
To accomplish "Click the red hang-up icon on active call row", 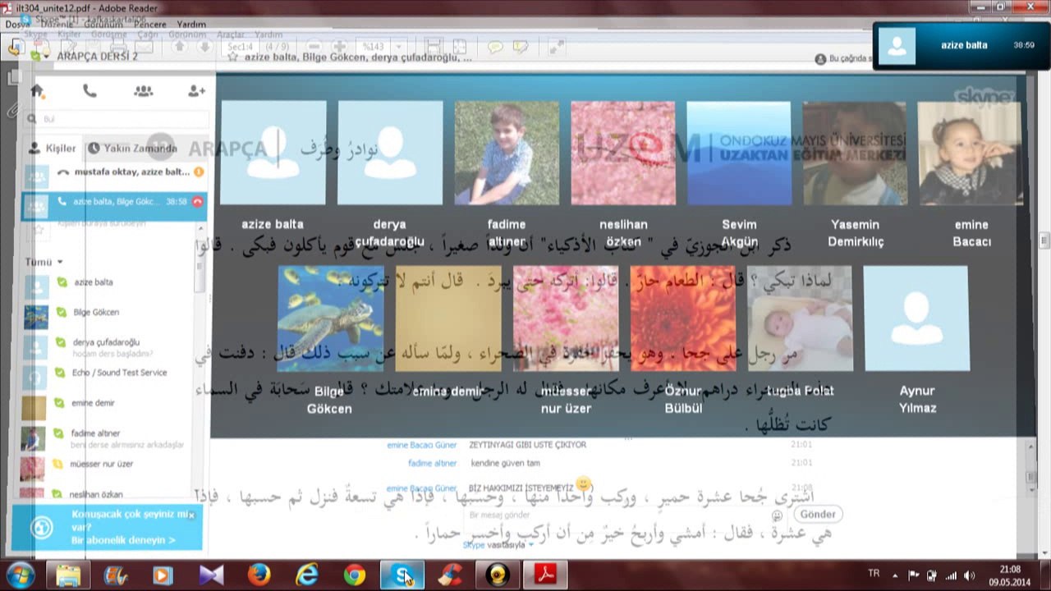I will pyautogui.click(x=197, y=202).
